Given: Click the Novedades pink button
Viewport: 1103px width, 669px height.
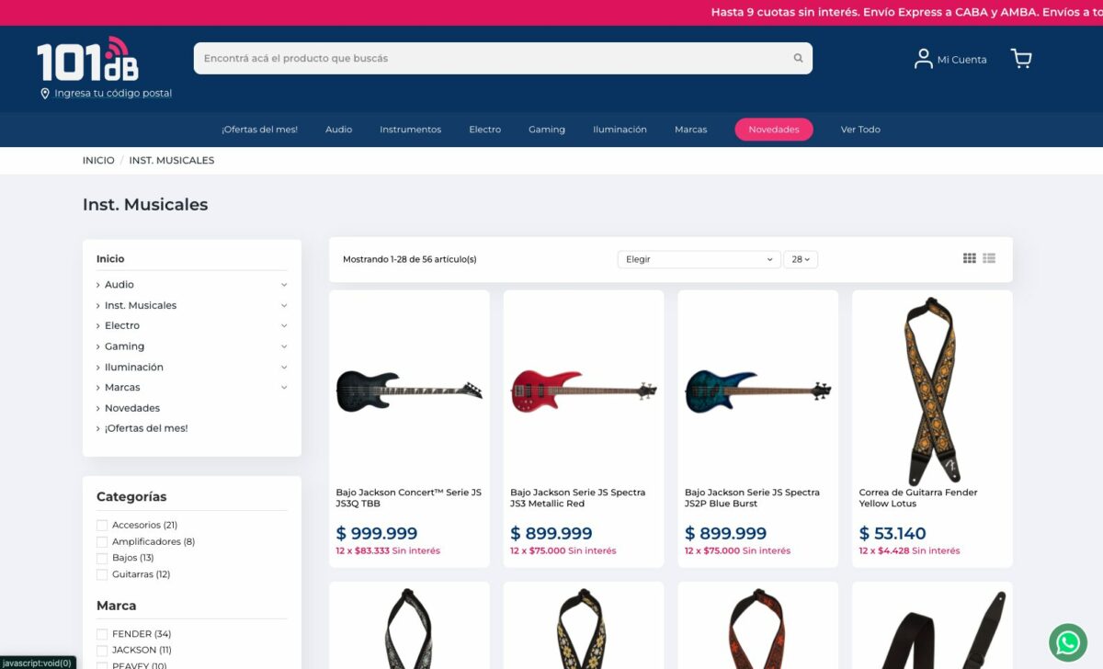Looking at the screenshot, I should pos(774,130).
